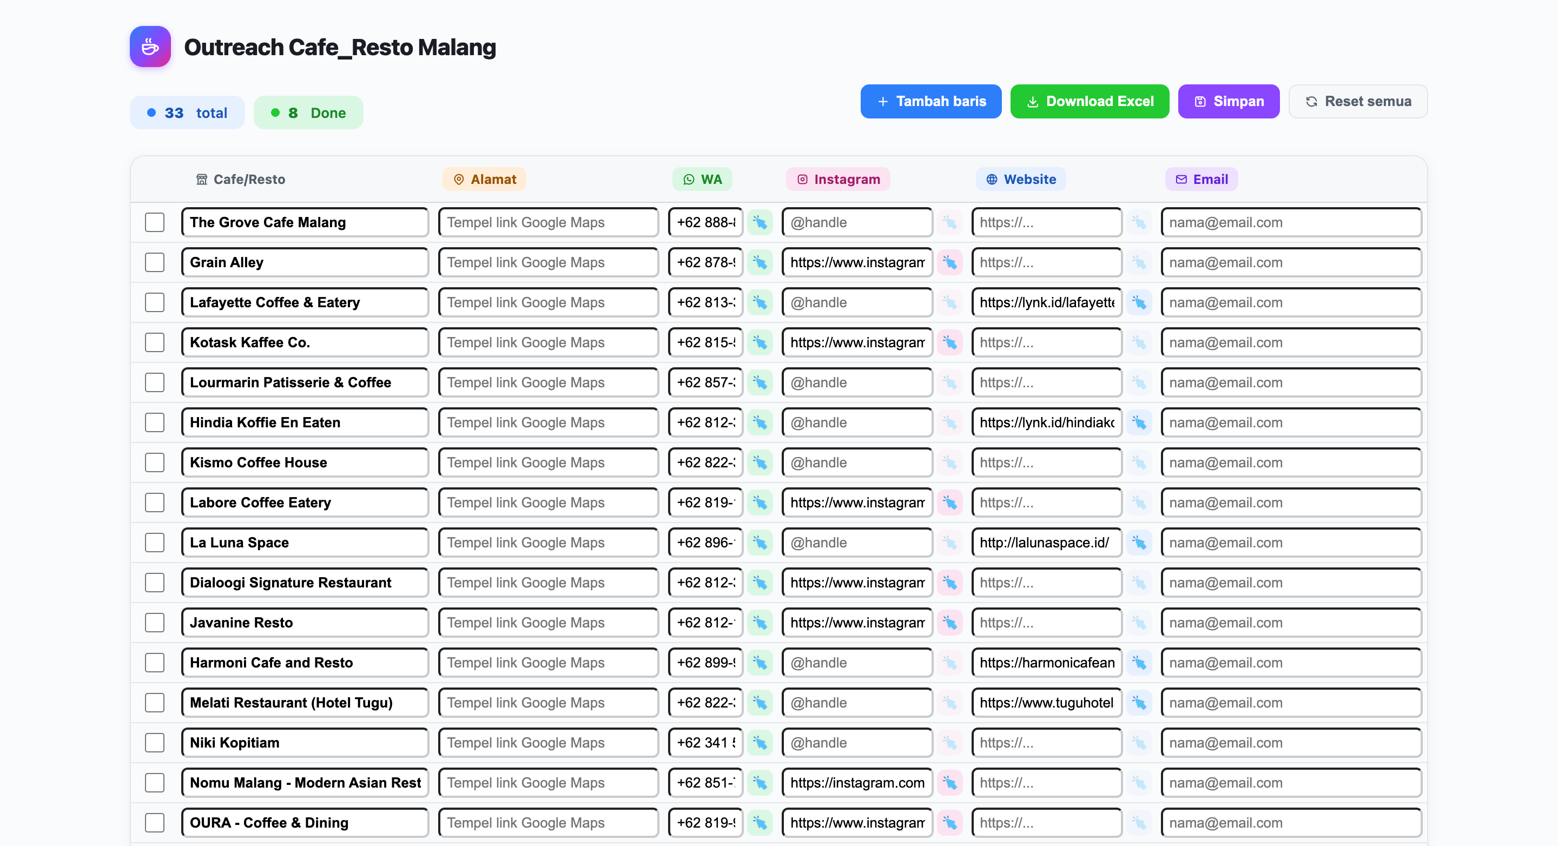Screen dimensions: 1558x846
Task: Click Tambah baris to add a row
Action: pyautogui.click(x=931, y=101)
